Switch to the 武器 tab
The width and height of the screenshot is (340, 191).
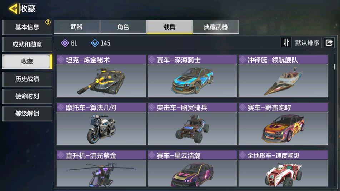click(76, 27)
